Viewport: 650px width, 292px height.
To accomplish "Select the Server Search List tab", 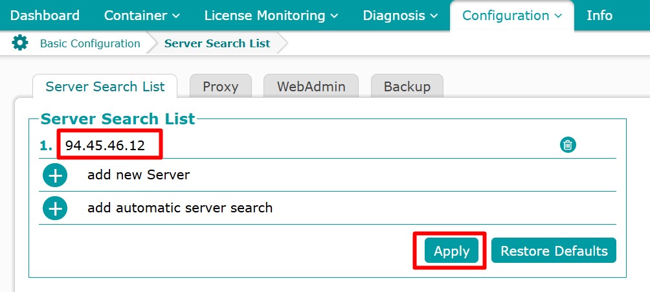I will point(105,87).
